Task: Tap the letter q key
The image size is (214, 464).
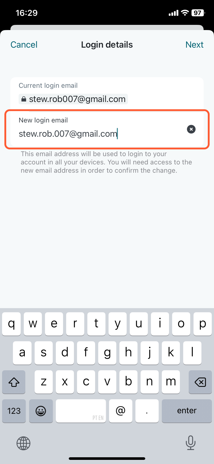Action: (11, 324)
